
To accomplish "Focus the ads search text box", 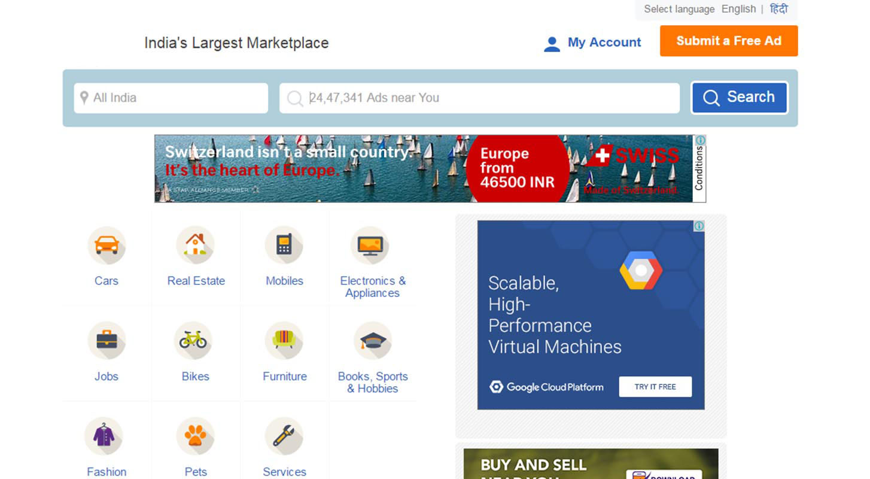I will [x=479, y=98].
